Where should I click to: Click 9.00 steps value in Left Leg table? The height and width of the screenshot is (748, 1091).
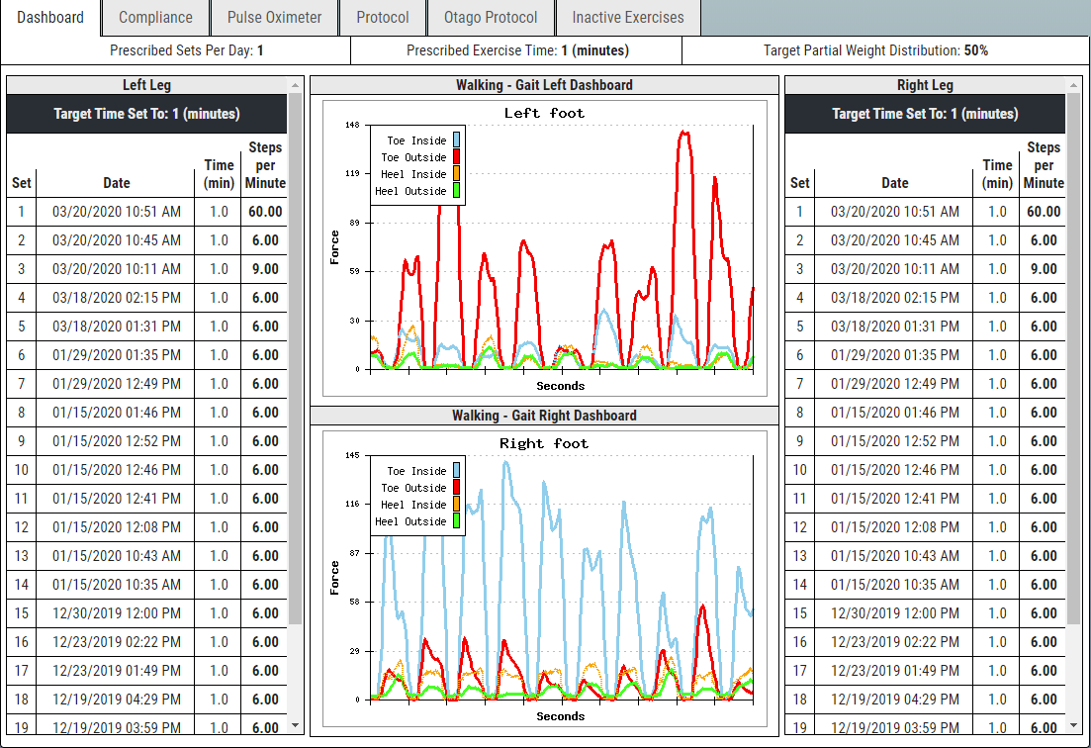point(265,268)
